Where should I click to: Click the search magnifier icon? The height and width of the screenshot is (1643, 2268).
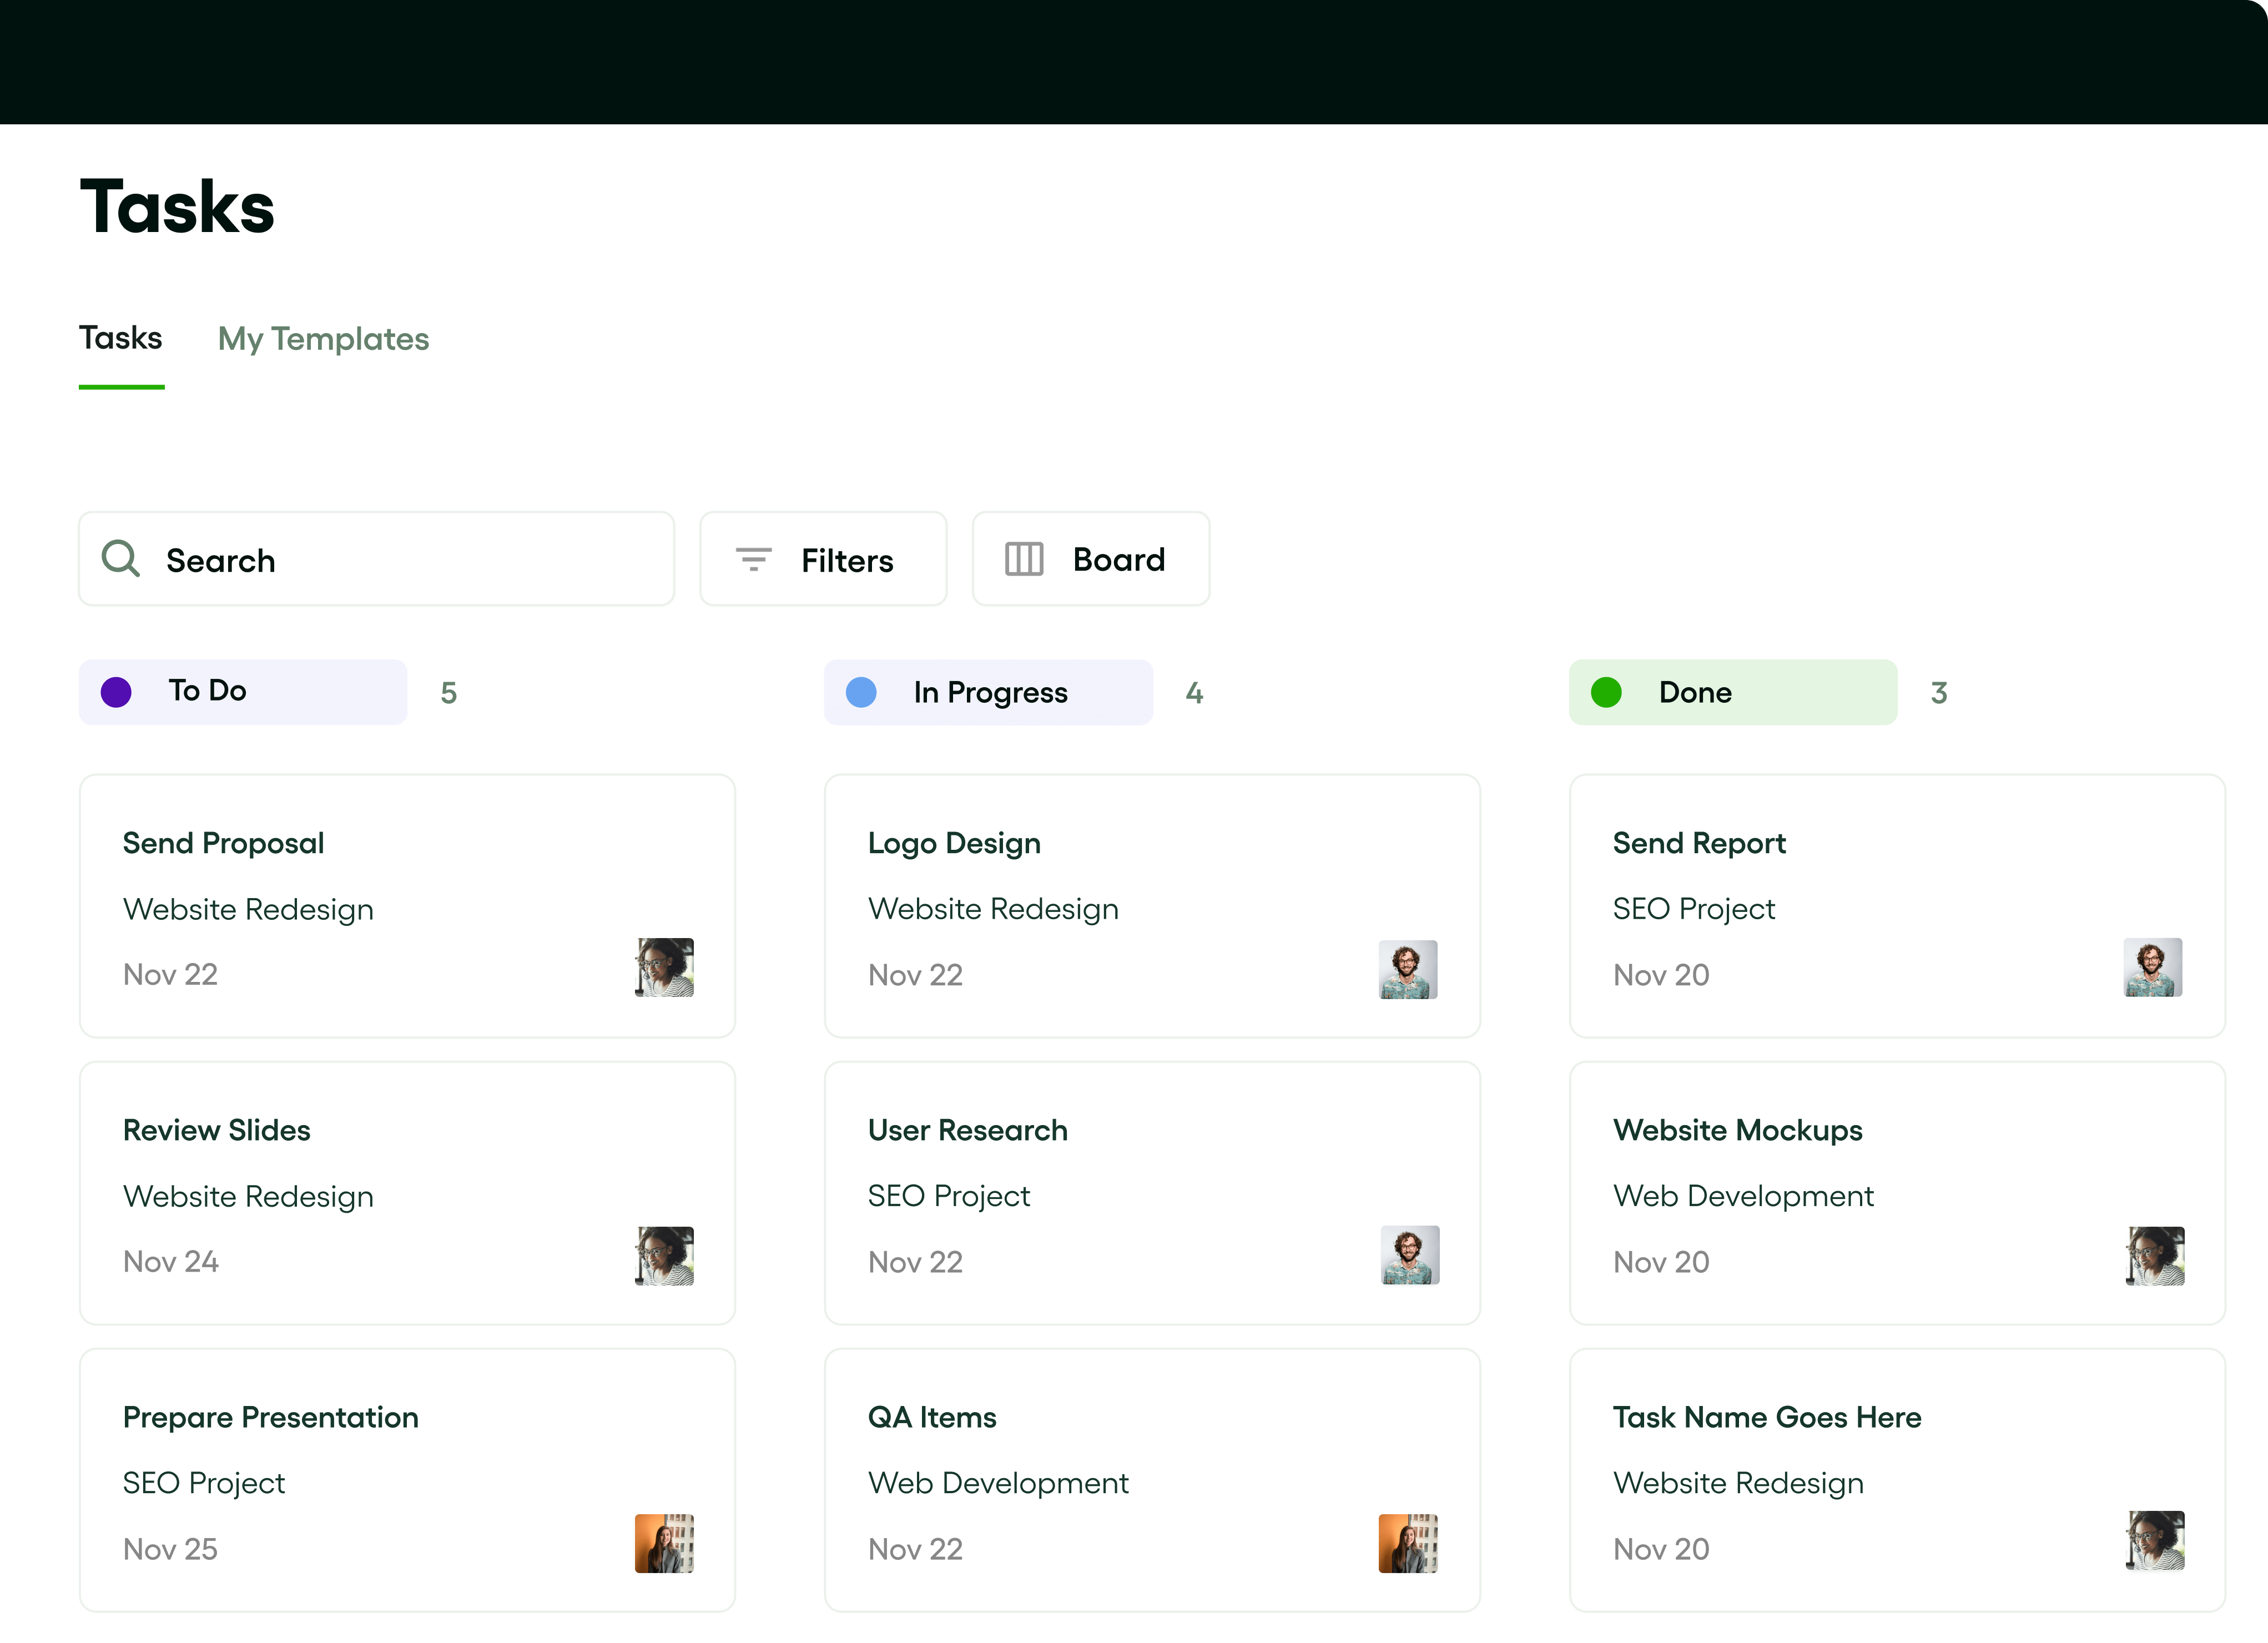120,558
